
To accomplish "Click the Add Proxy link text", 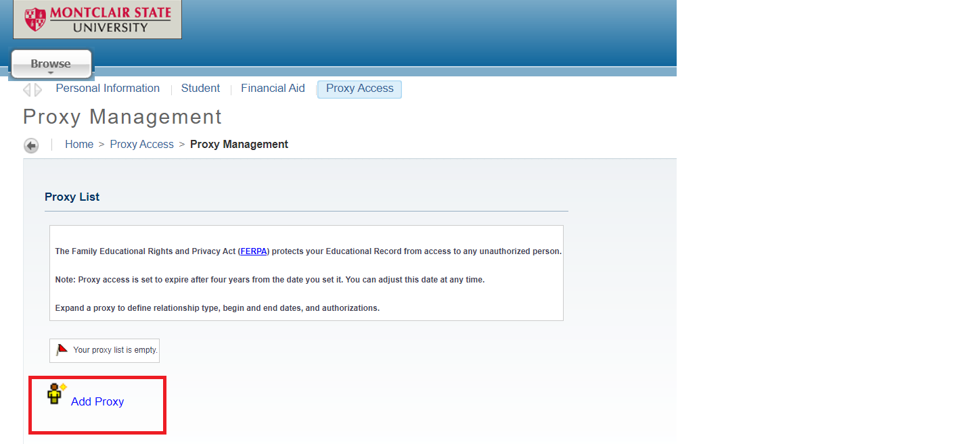I will tap(97, 401).
